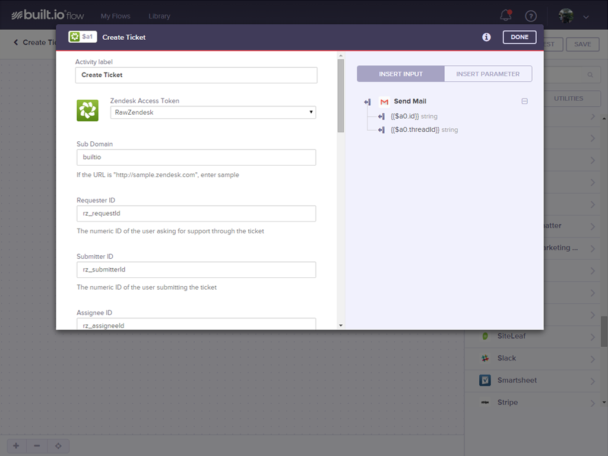Click the notification bell icon
This screenshot has height=456, width=608.
click(x=506, y=15)
